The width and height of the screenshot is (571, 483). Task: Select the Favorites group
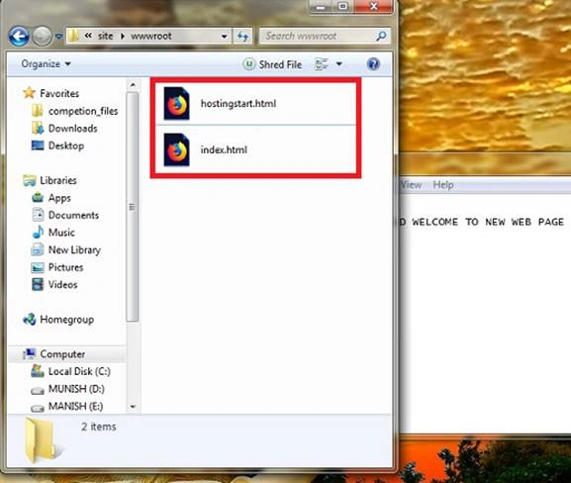coord(51,93)
